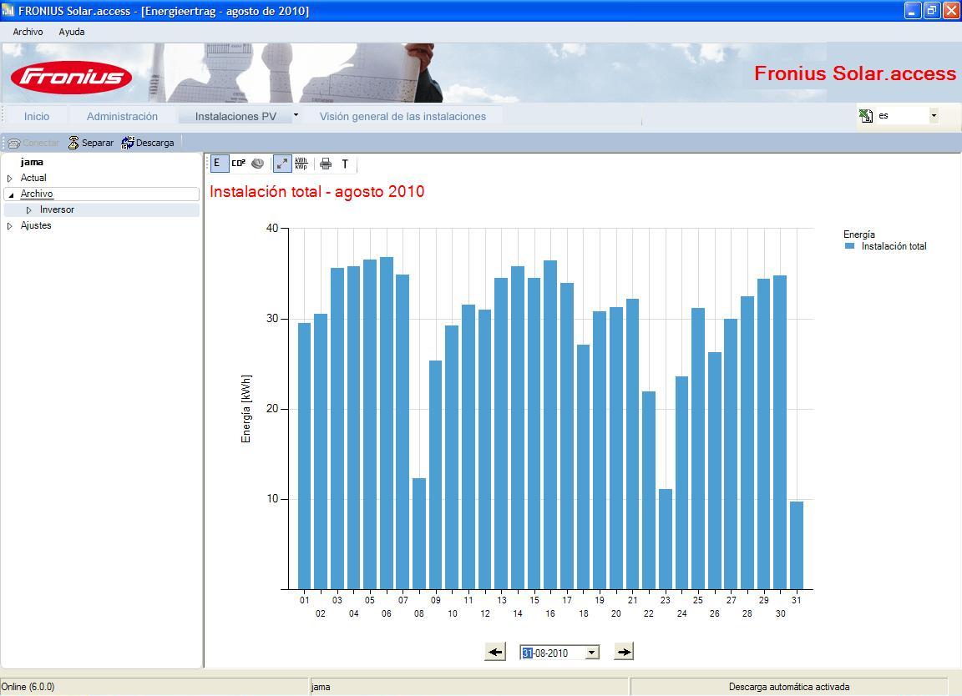Select the Energy (E) chart view
Image resolution: width=962 pixels, height=696 pixels.
(x=218, y=163)
